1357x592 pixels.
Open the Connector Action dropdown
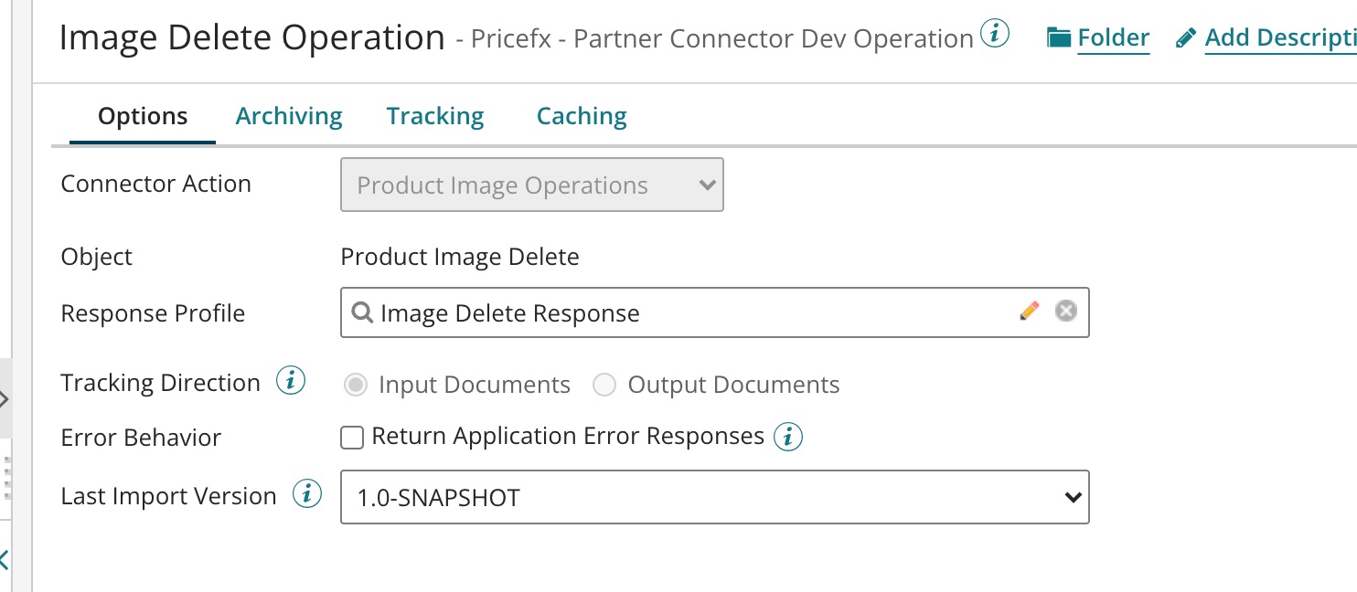[532, 185]
